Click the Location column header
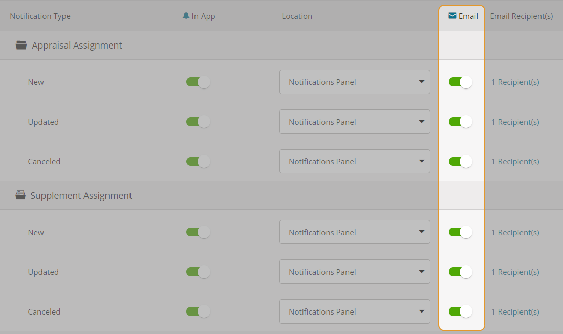Screen dimensions: 563x334 click(x=297, y=16)
